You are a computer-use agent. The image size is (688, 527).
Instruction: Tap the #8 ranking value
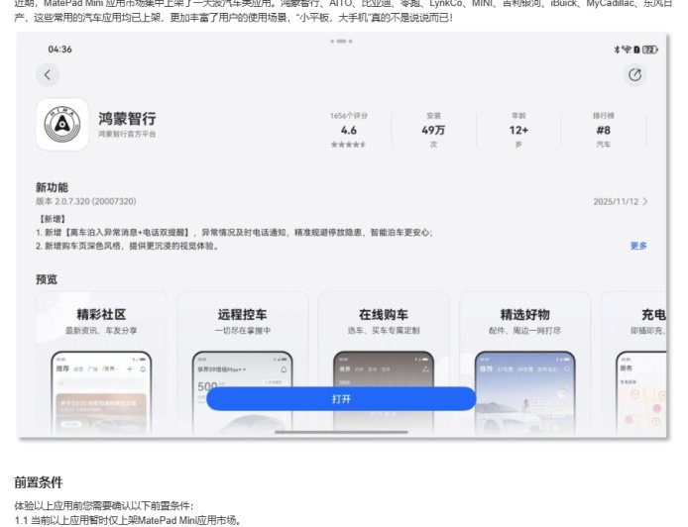(604, 130)
